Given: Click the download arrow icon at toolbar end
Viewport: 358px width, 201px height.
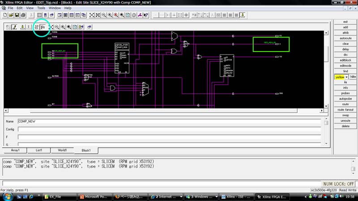Looking at the screenshot, I should pyautogui.click(x=243, y=15).
